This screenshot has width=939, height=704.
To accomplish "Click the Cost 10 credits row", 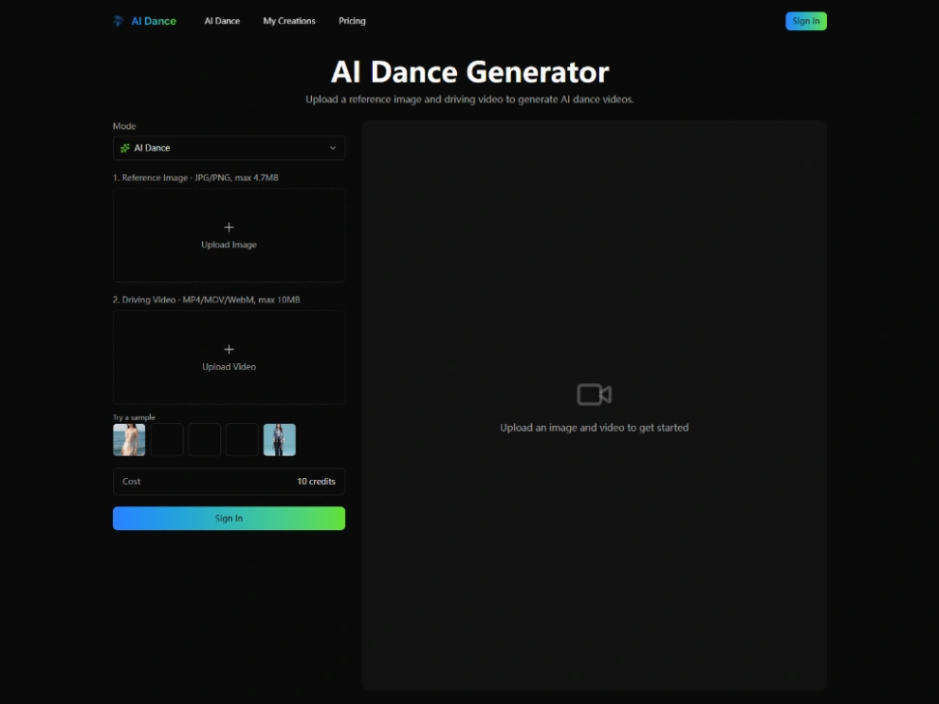I will [x=229, y=481].
